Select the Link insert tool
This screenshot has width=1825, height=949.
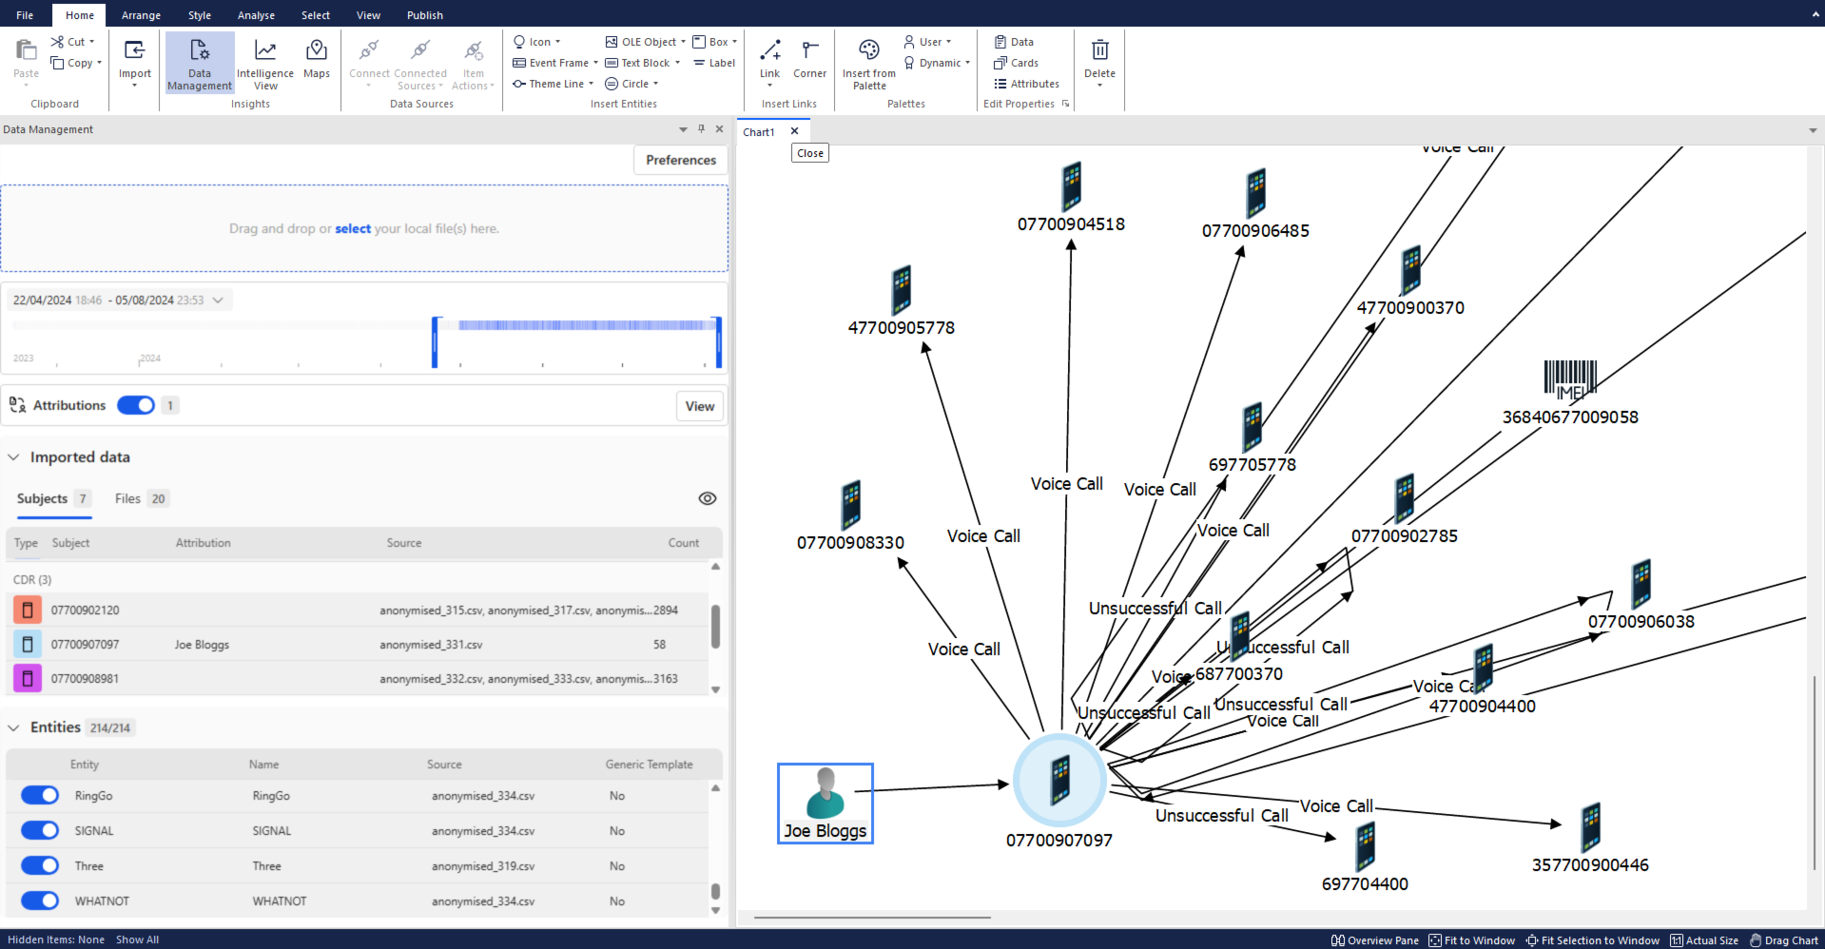[769, 59]
